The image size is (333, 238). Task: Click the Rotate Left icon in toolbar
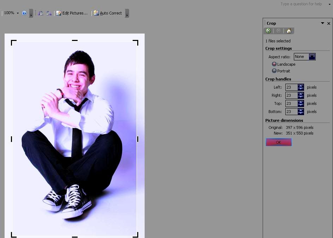(41, 13)
